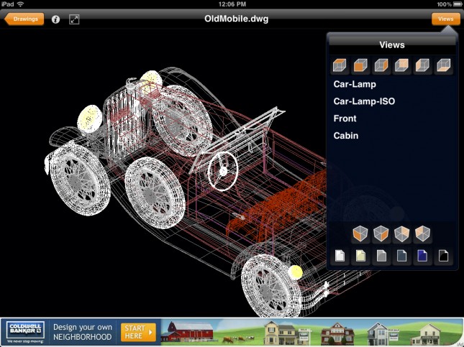
Task: Switch to the Car-Lamp-ISO view
Action: click(x=364, y=101)
